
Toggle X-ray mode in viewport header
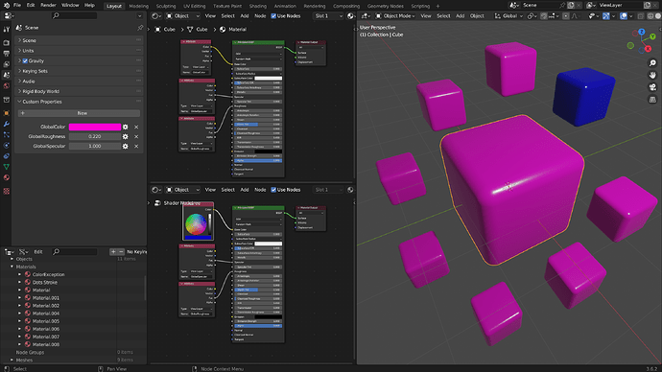(641, 16)
